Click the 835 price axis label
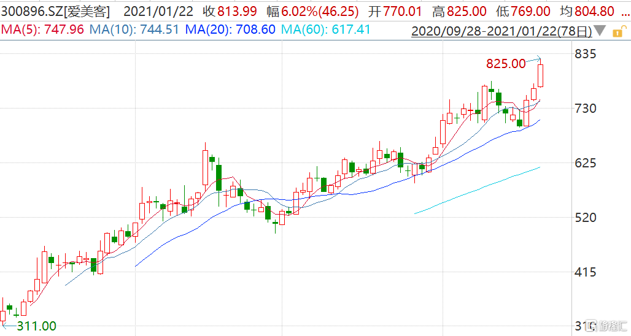 click(x=586, y=53)
